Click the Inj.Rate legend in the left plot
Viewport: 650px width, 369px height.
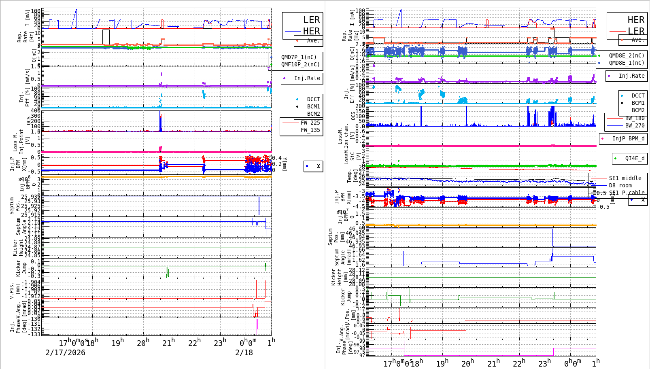tap(307, 78)
